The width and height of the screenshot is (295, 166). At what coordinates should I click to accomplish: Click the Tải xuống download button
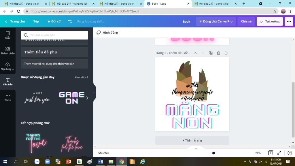pos(270,21)
